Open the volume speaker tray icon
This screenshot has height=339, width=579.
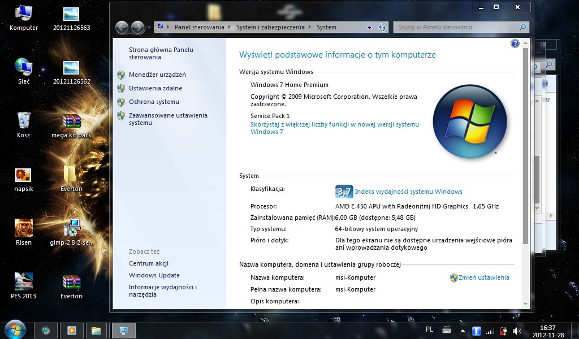point(517,331)
